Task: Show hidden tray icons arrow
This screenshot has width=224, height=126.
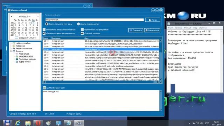Action: coord(190,123)
